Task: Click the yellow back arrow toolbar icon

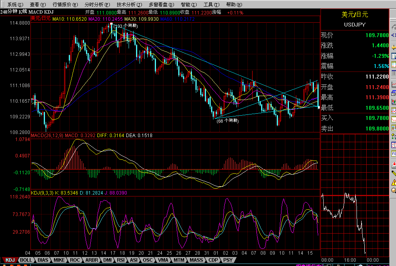Action: point(394,47)
